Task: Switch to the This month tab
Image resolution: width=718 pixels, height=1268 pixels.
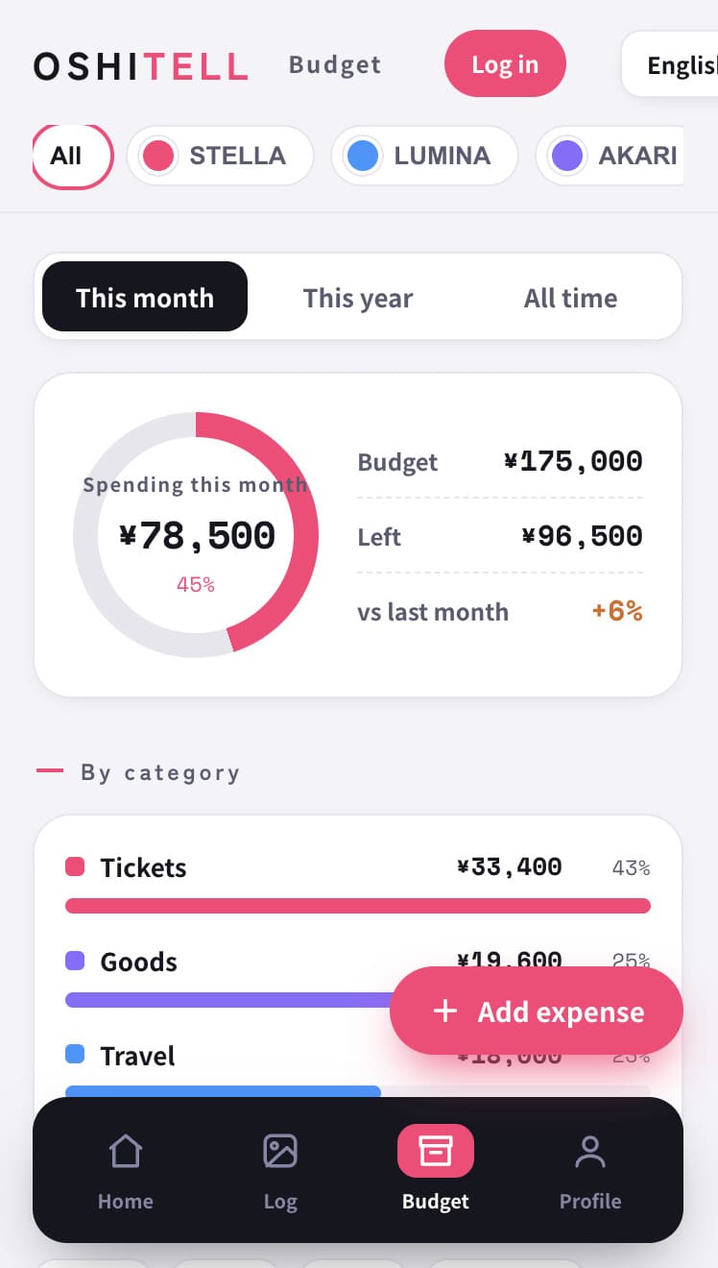Action: click(x=145, y=297)
